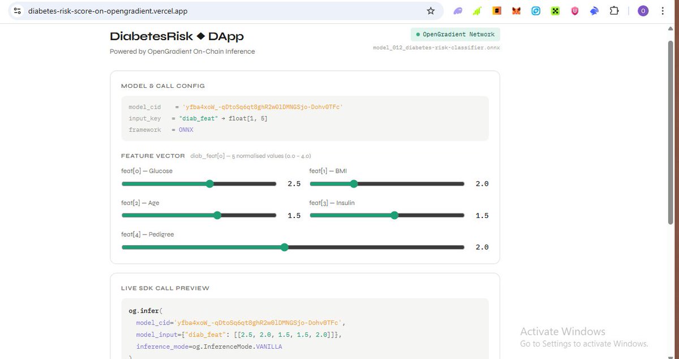Open the blue rabbit extension icon
679x359 pixels.
pyautogui.click(x=594, y=11)
